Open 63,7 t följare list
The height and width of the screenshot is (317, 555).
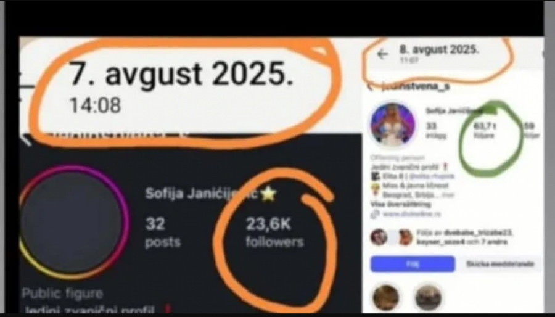pos(485,130)
